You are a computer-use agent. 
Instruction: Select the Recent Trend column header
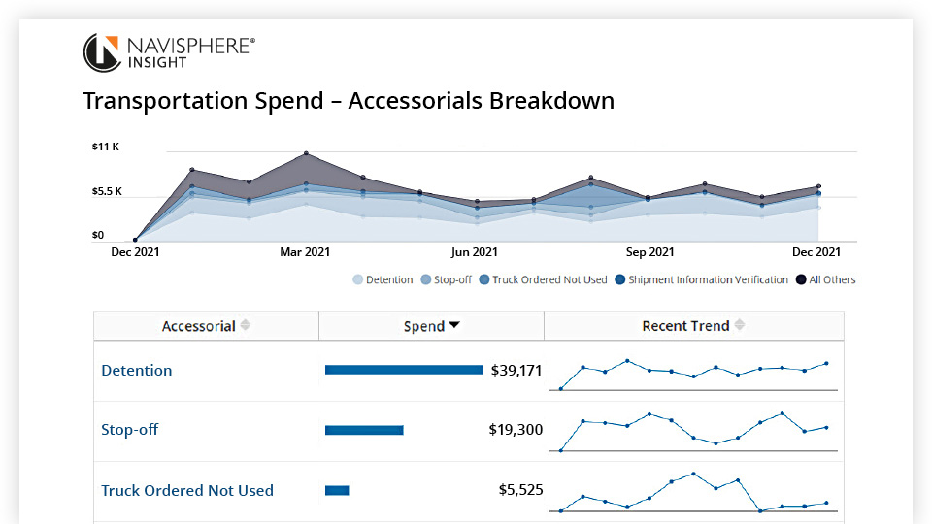click(x=685, y=326)
